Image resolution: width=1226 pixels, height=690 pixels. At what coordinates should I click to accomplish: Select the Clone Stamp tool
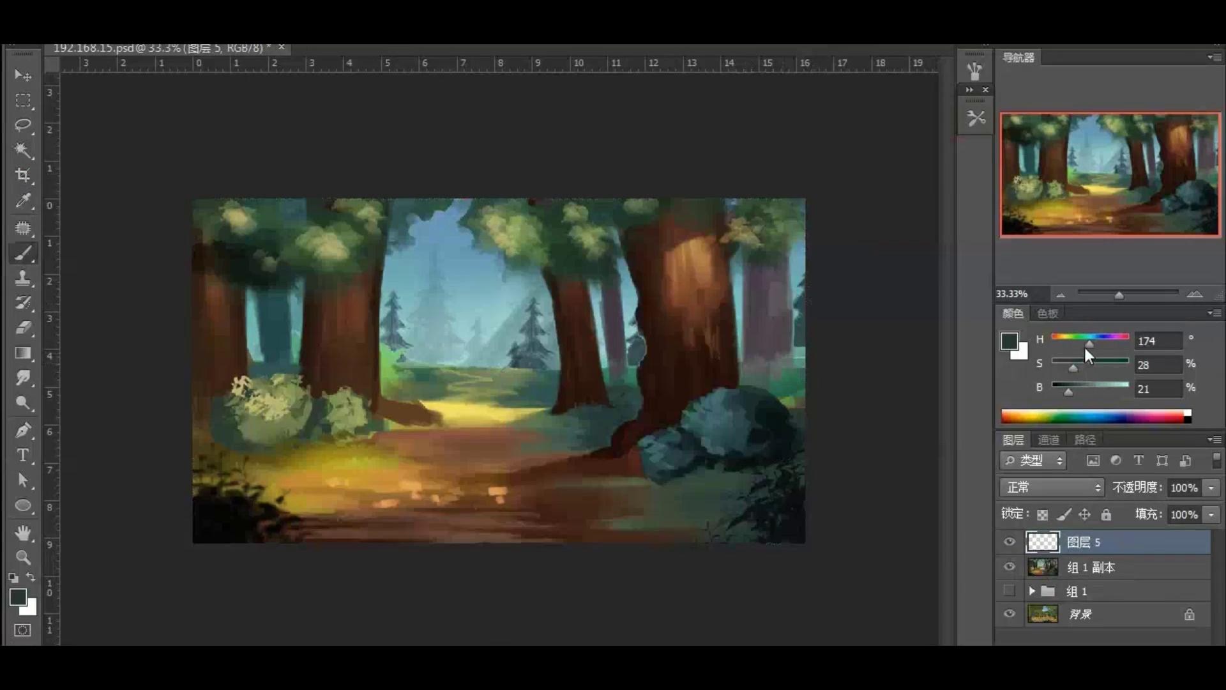point(23,277)
